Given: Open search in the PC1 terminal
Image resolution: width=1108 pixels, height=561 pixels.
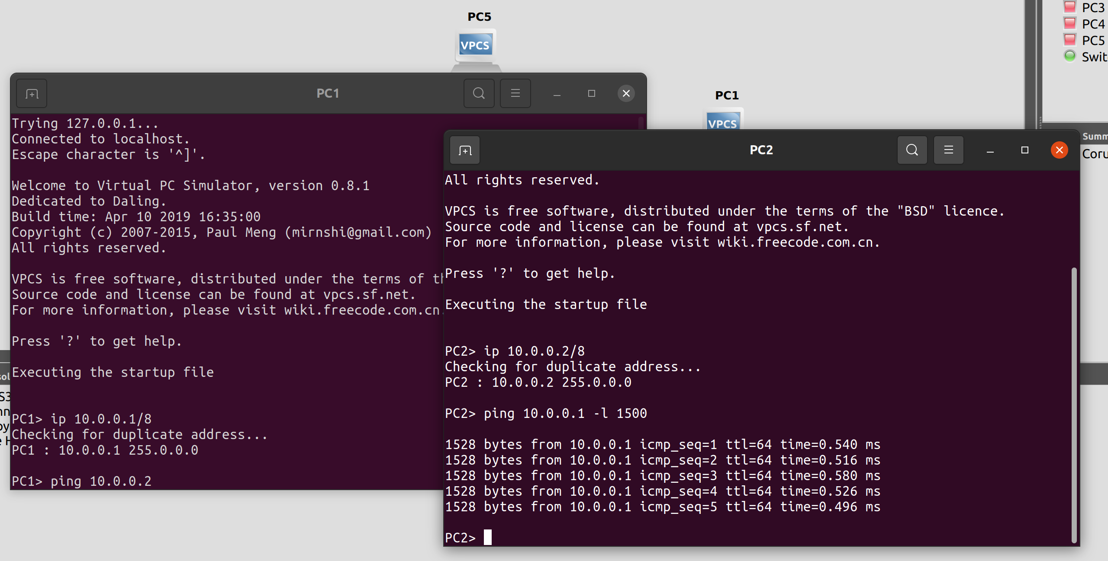Looking at the screenshot, I should [x=479, y=93].
